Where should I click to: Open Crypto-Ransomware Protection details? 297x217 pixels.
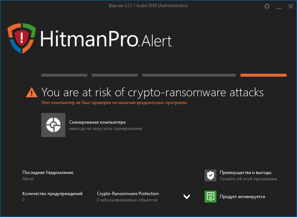click(x=128, y=193)
